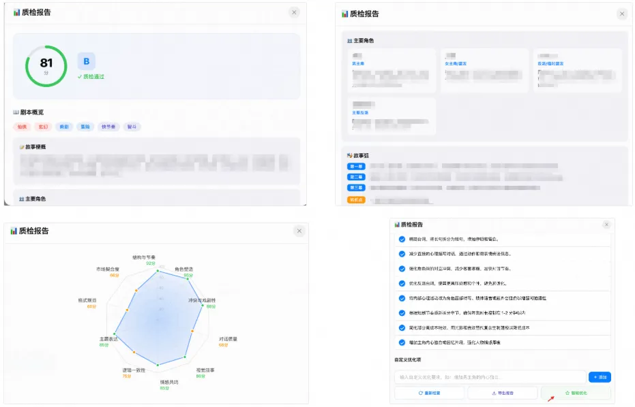Uncheck the '简化部分高成本特效' suggestion

402,328
